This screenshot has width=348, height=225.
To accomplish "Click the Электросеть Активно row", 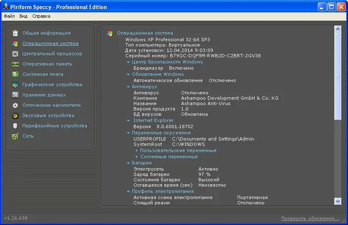I will pos(176,169).
